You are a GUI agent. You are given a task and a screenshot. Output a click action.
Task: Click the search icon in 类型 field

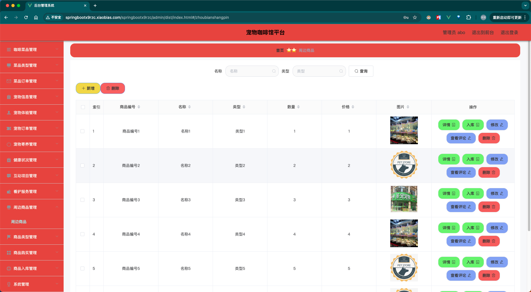point(341,71)
